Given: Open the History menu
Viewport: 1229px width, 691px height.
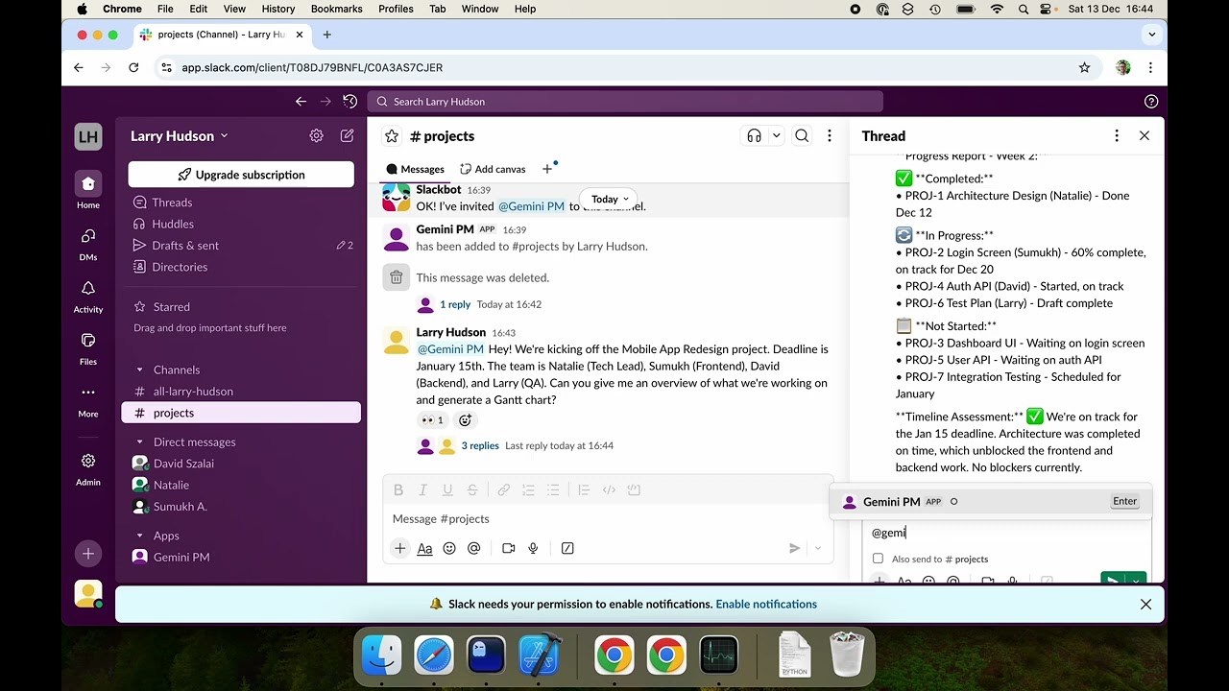Looking at the screenshot, I should pyautogui.click(x=278, y=9).
